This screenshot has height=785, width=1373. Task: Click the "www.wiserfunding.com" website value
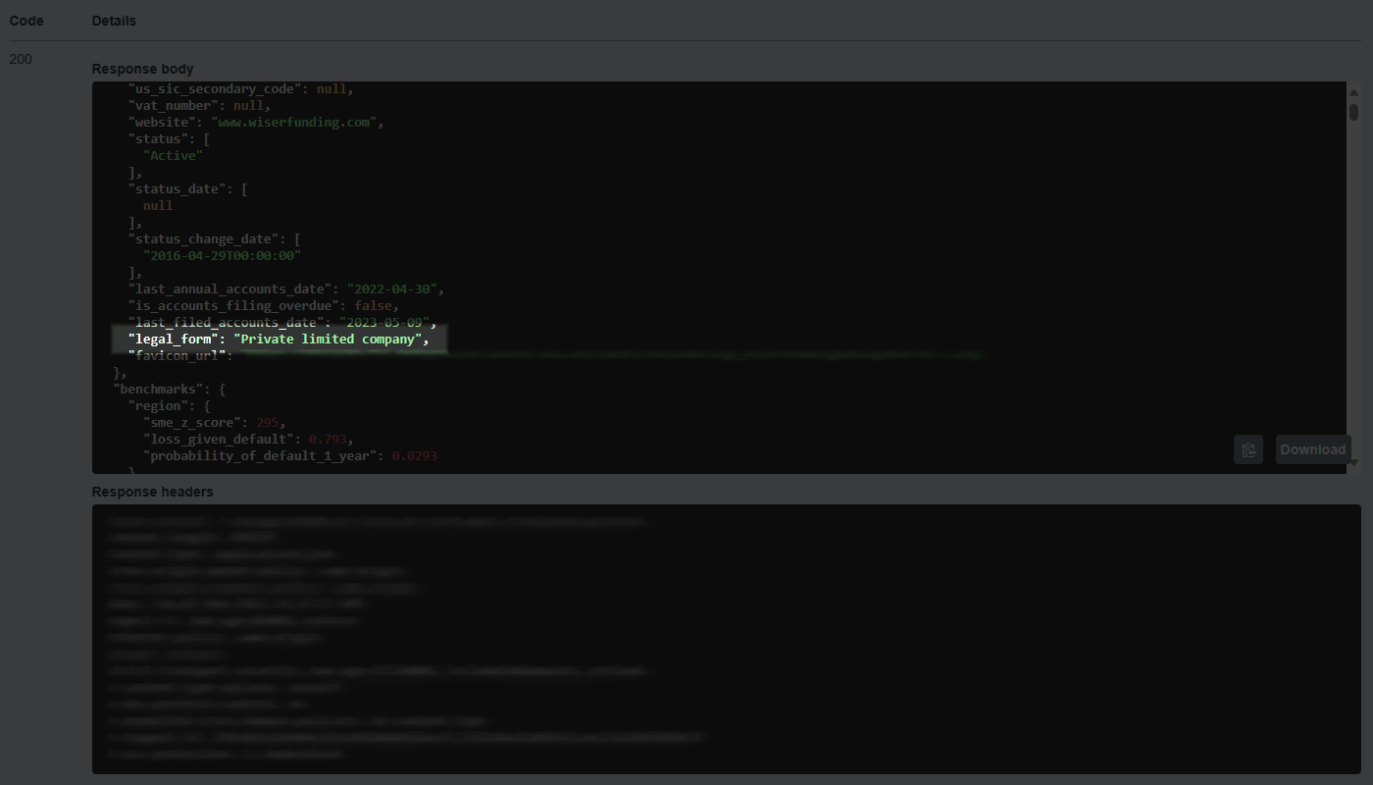(x=293, y=123)
